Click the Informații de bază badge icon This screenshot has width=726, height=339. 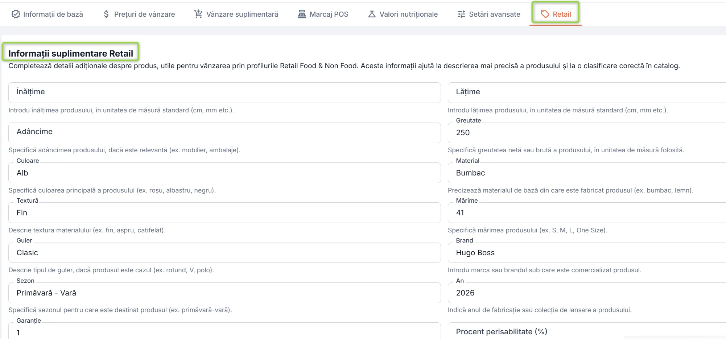pyautogui.click(x=16, y=14)
